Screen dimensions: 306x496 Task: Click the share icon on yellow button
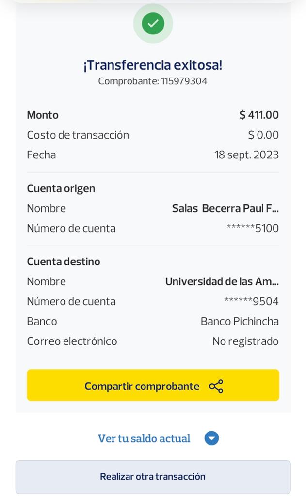point(216,386)
